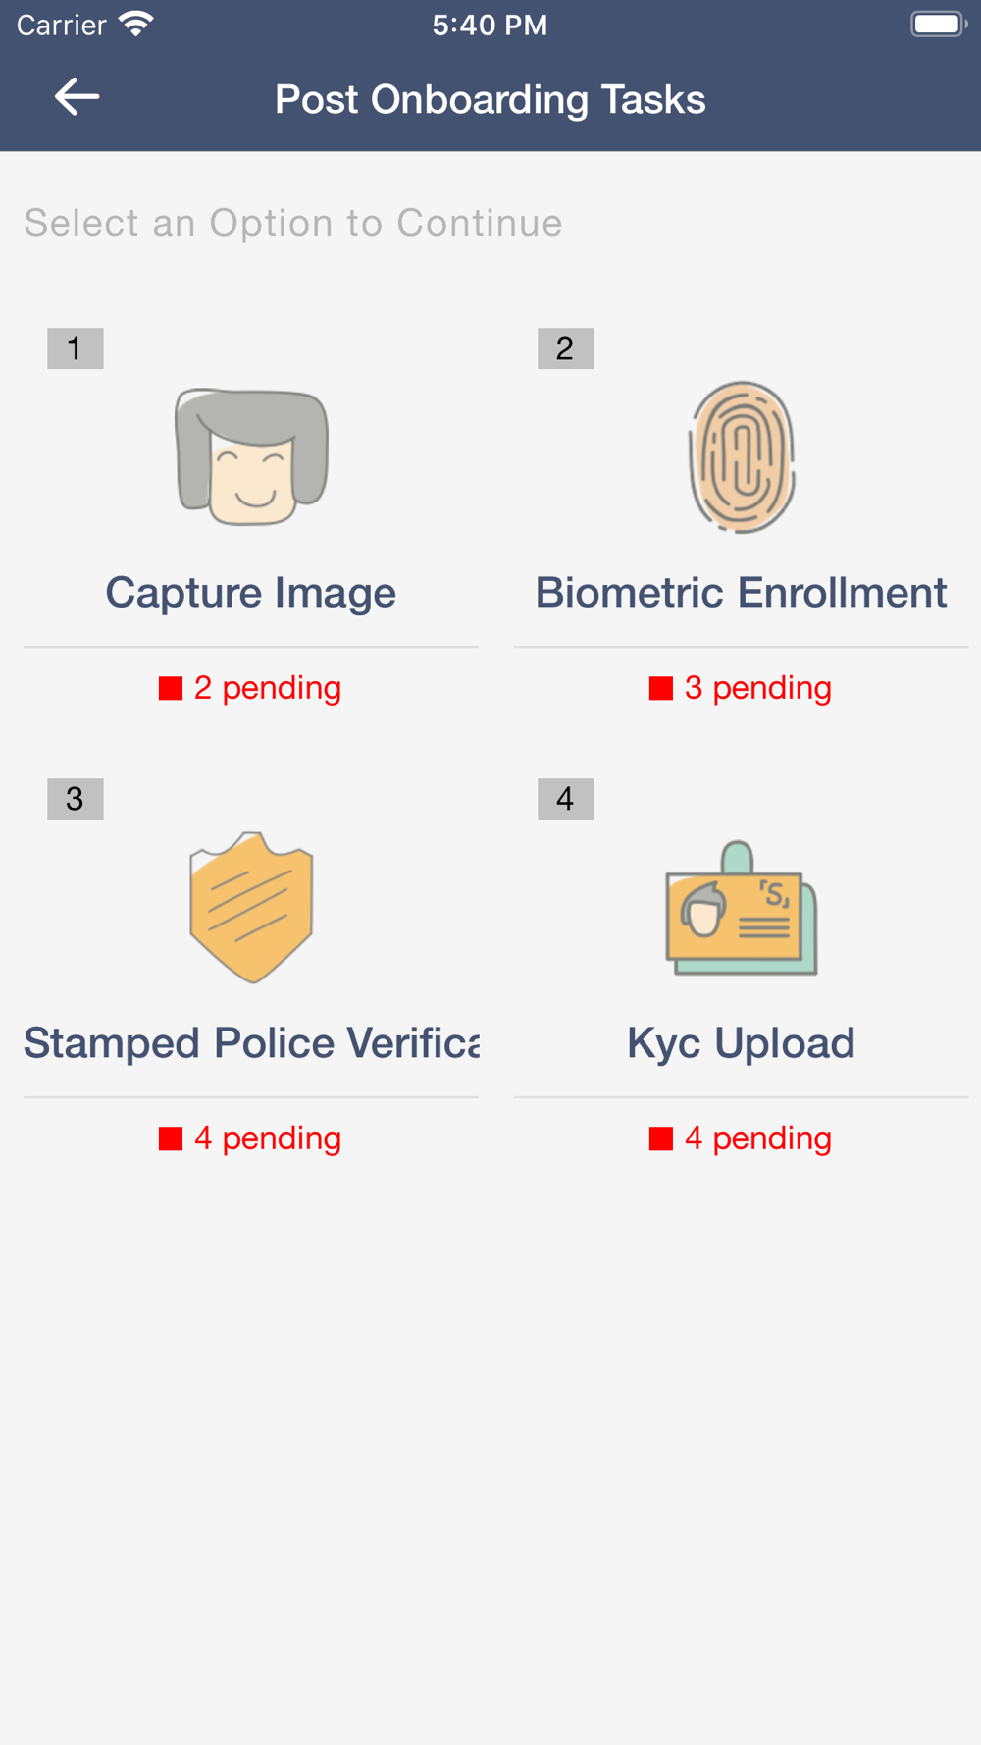Tap the number 4 badge
This screenshot has height=1745, width=981.
(x=566, y=799)
